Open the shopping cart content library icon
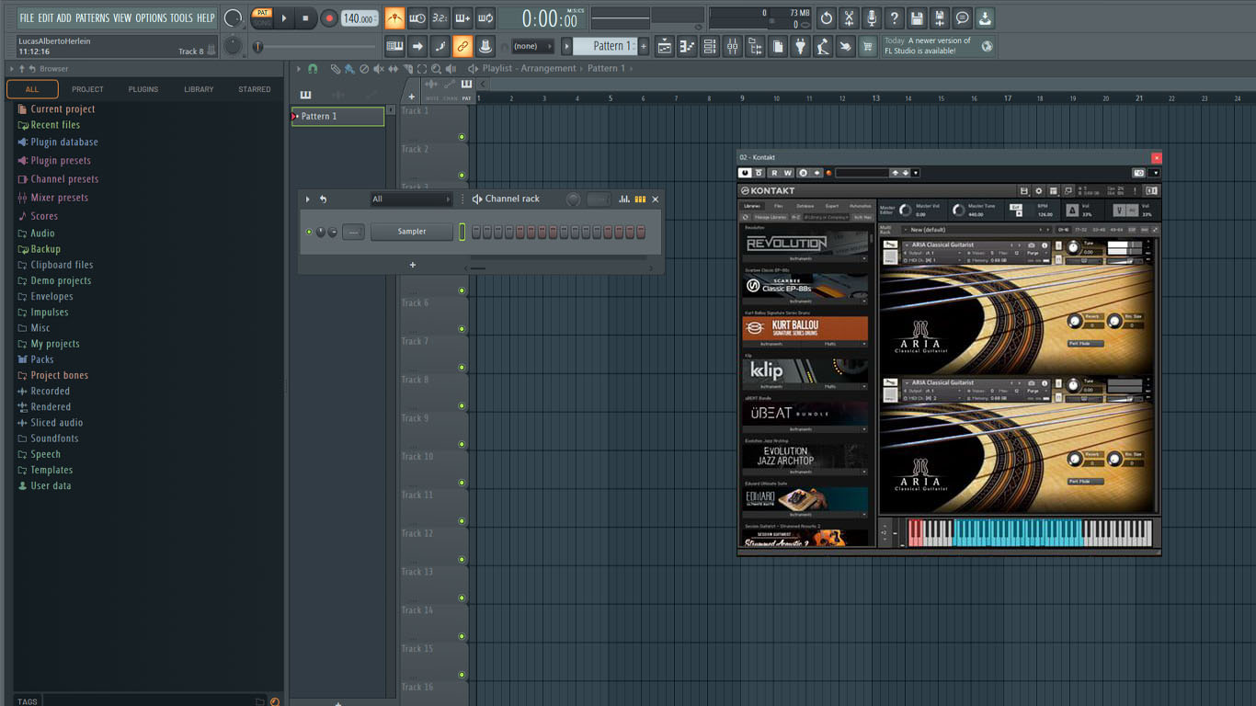The image size is (1256, 706). [x=868, y=46]
